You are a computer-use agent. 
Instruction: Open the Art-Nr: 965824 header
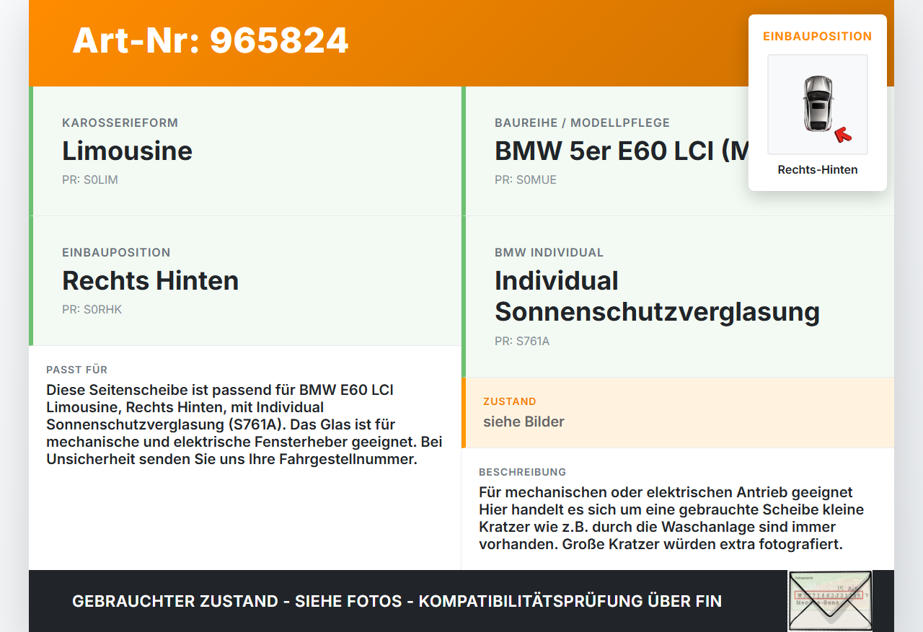point(210,42)
